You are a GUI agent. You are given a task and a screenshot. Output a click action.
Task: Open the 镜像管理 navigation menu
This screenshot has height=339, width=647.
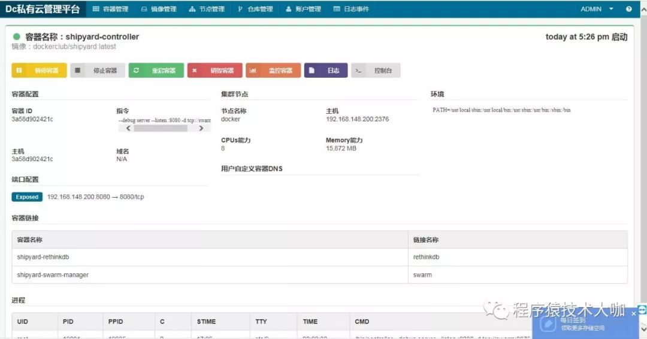click(159, 9)
